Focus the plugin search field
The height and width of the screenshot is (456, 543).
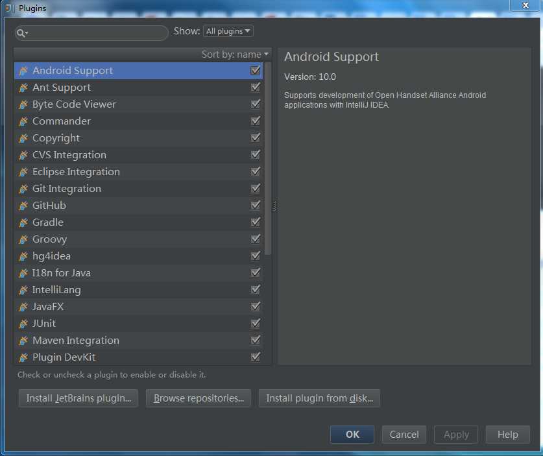point(91,33)
